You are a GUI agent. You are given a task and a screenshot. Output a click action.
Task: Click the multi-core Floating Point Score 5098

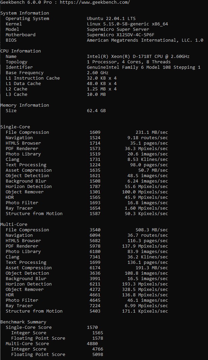point(98,355)
